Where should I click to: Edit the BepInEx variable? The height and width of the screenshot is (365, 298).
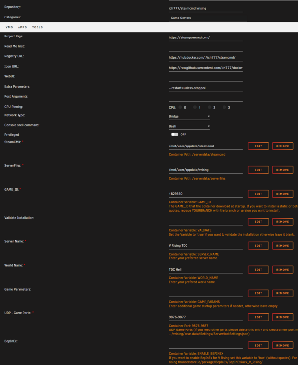click(x=259, y=345)
